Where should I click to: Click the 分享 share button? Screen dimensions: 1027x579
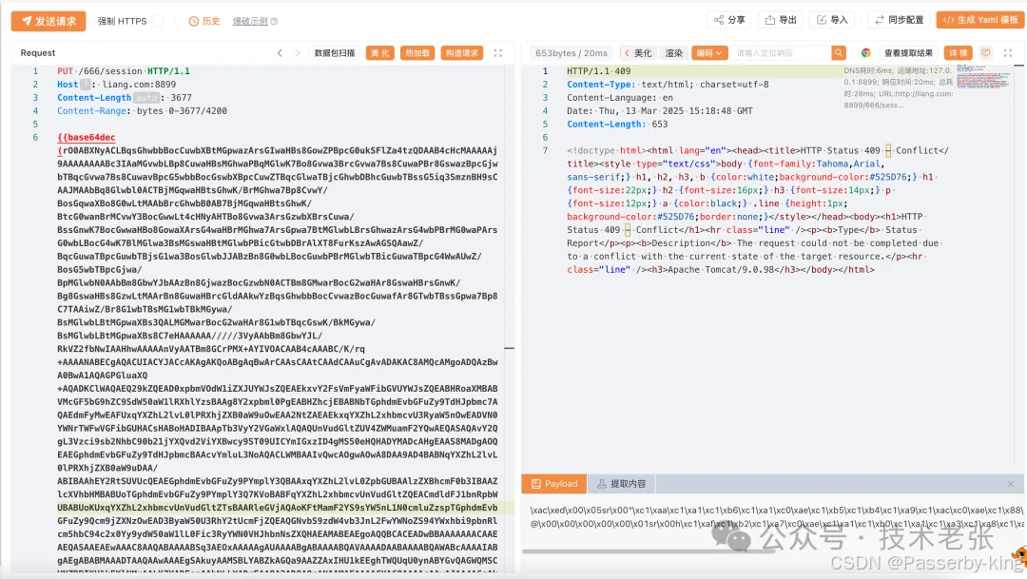tap(729, 20)
